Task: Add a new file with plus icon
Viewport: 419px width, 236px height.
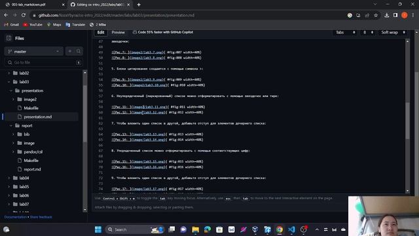Action: (x=70, y=51)
